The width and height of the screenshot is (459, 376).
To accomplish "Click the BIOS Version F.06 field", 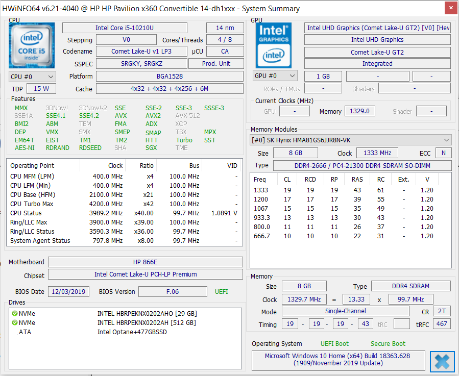I will pyautogui.click(x=173, y=292).
